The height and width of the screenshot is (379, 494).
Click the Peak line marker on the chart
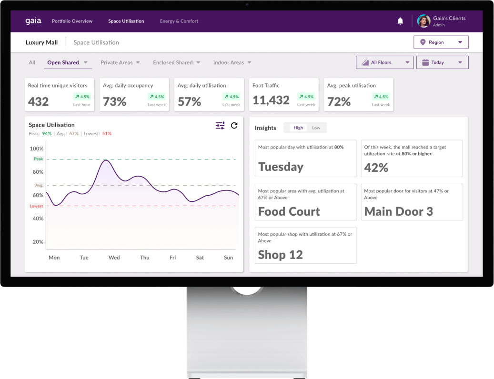[x=38, y=159]
